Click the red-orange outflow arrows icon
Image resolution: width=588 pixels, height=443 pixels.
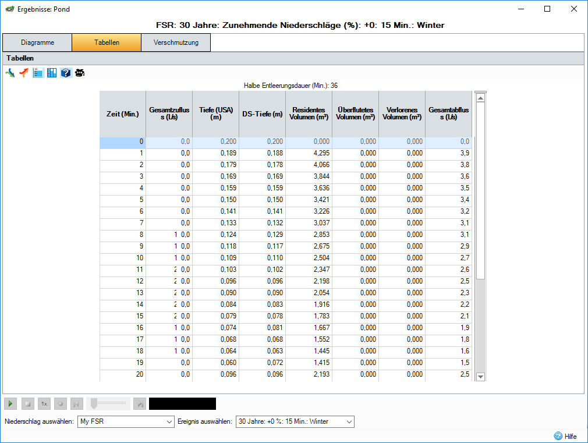tap(24, 73)
